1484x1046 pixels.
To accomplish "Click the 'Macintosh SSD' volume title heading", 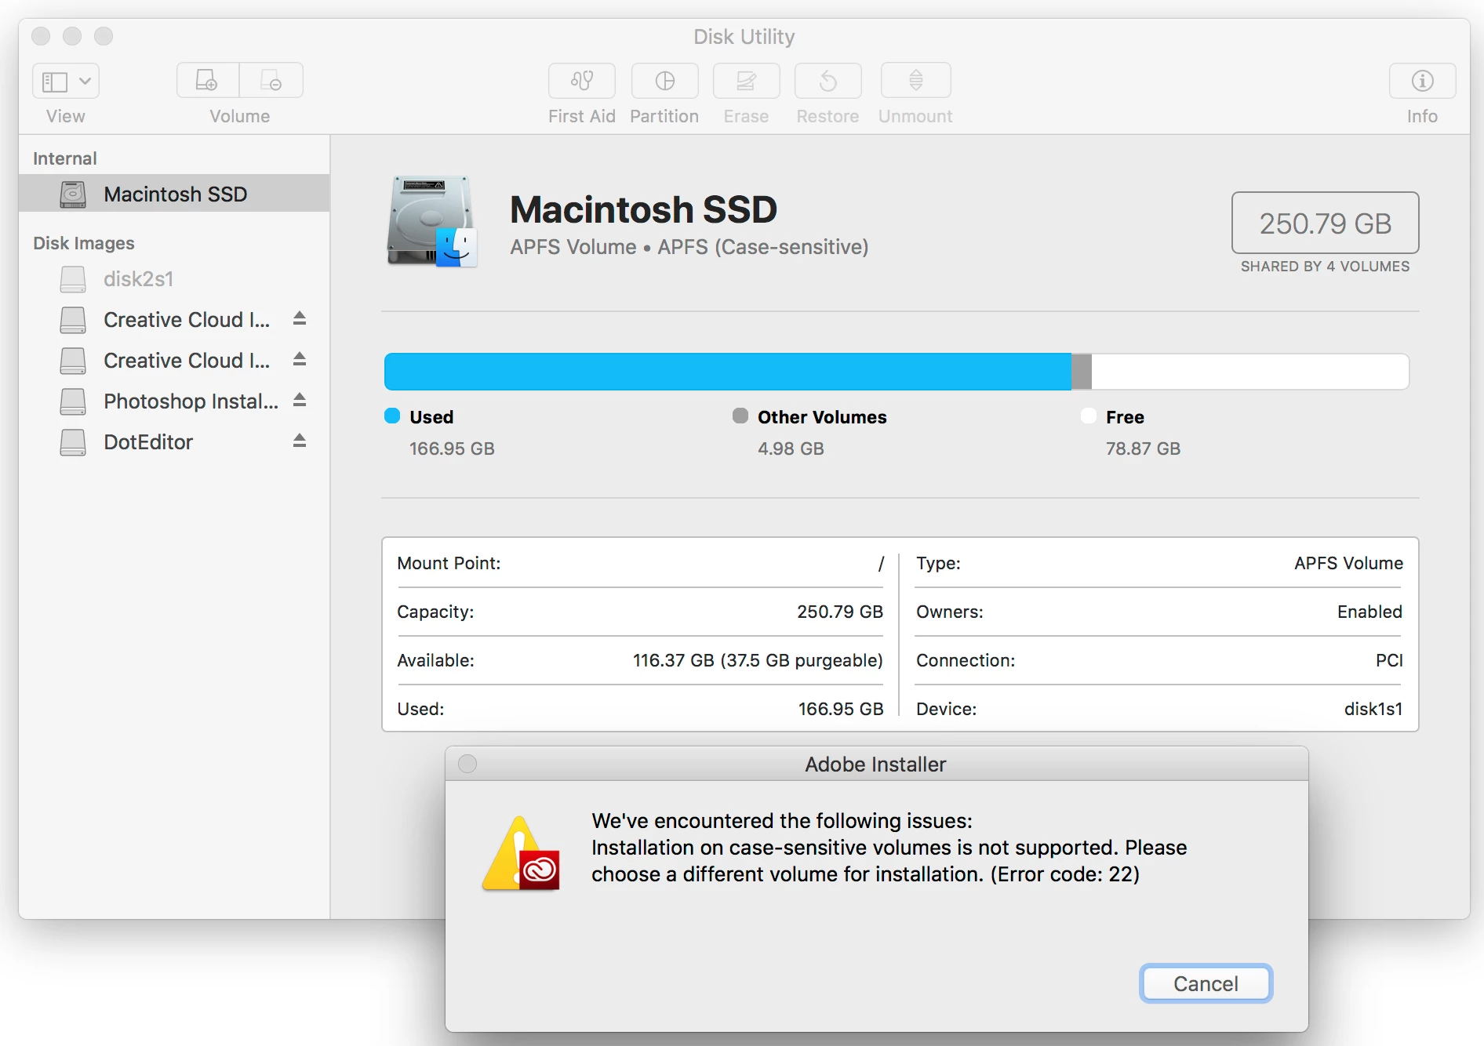I will point(643,209).
